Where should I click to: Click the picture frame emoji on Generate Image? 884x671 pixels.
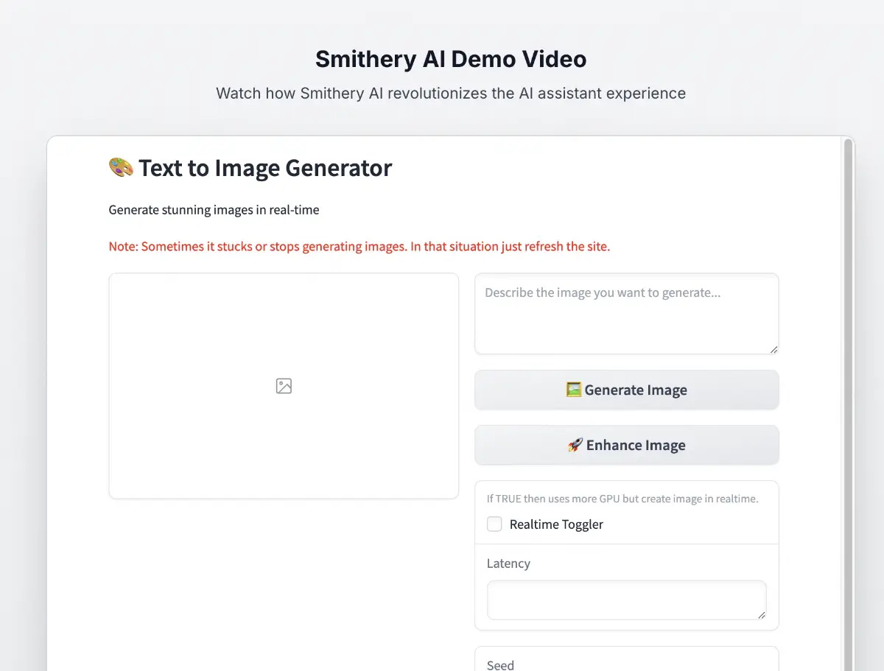coord(574,390)
